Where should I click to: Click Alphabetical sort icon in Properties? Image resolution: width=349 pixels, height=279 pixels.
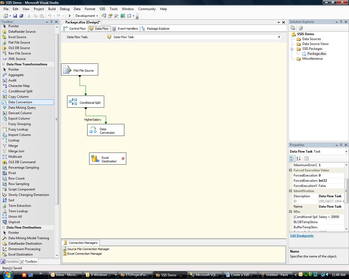pyautogui.click(x=299, y=158)
